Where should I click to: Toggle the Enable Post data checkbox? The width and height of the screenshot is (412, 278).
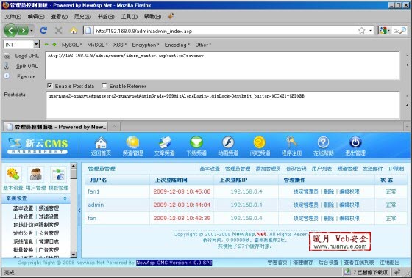[50, 85]
